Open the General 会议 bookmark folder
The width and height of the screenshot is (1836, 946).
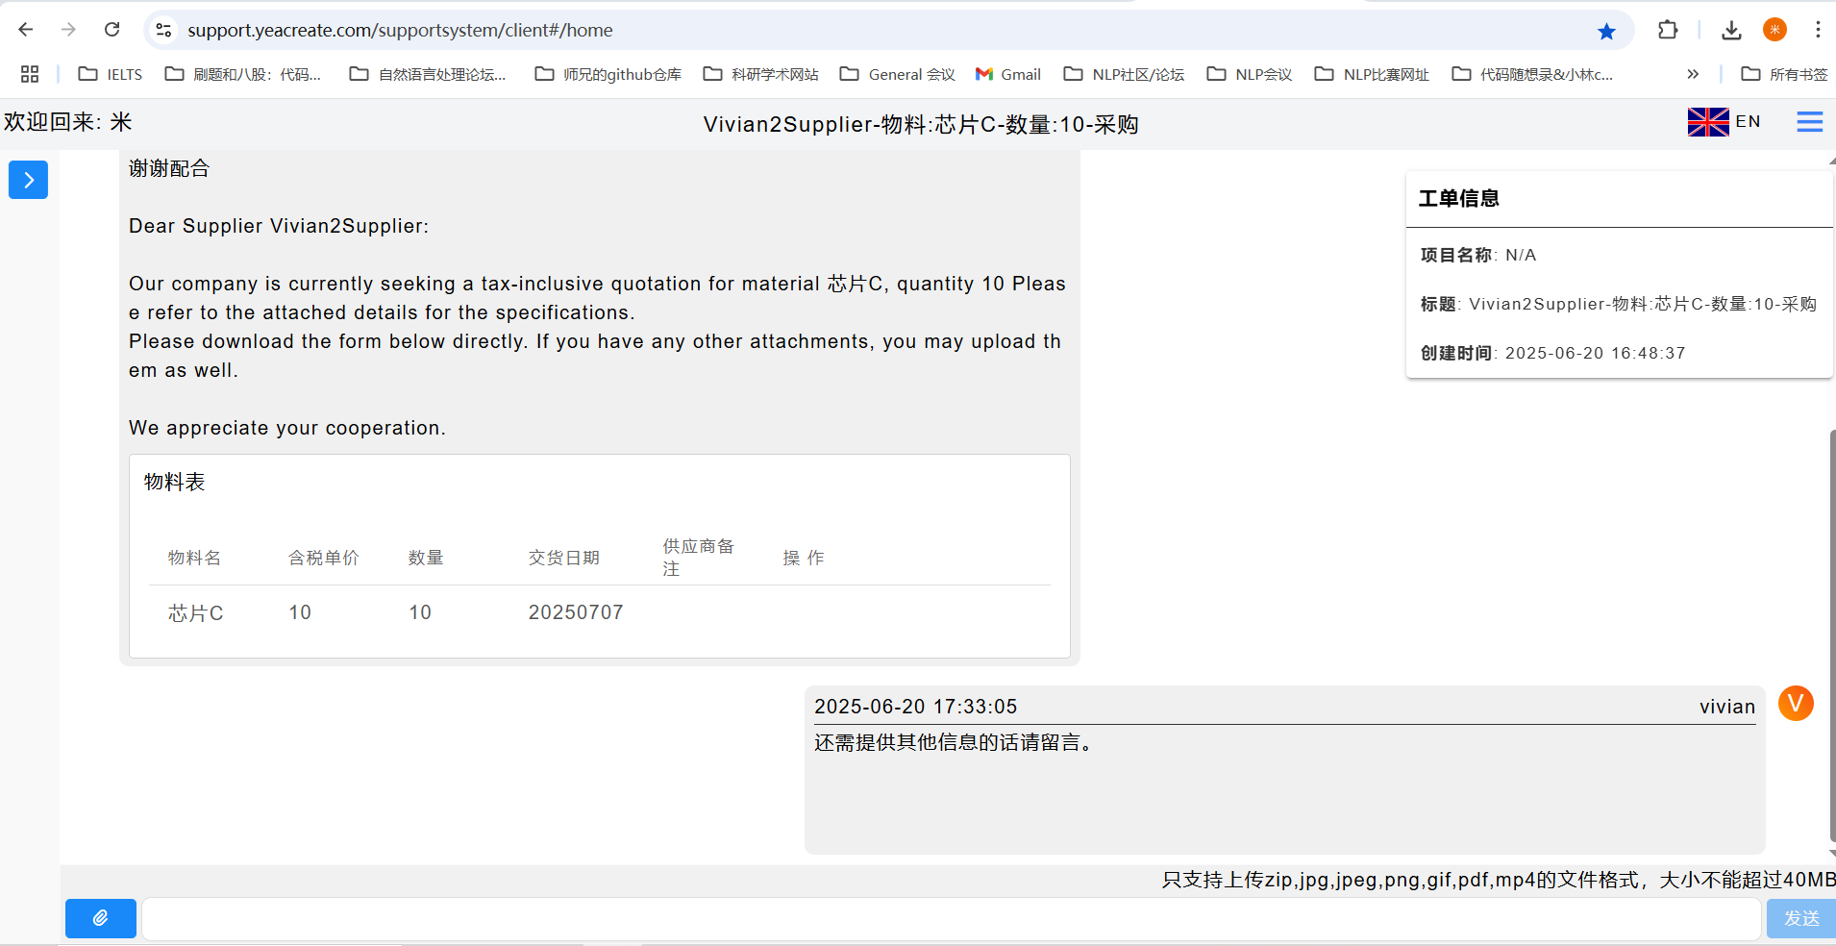898,74
